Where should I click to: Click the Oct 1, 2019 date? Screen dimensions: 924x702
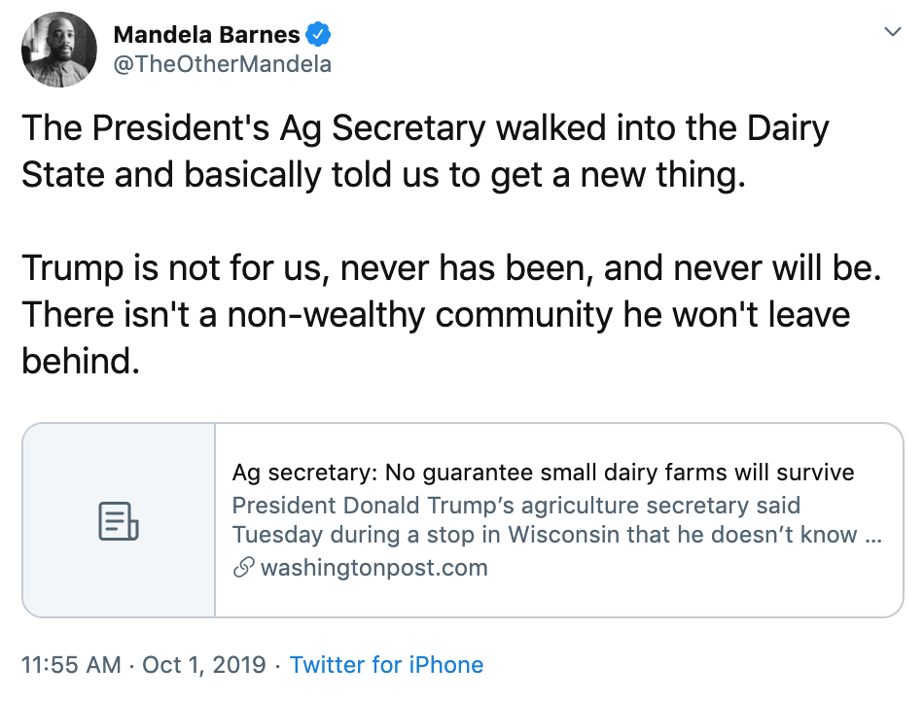pos(204,665)
